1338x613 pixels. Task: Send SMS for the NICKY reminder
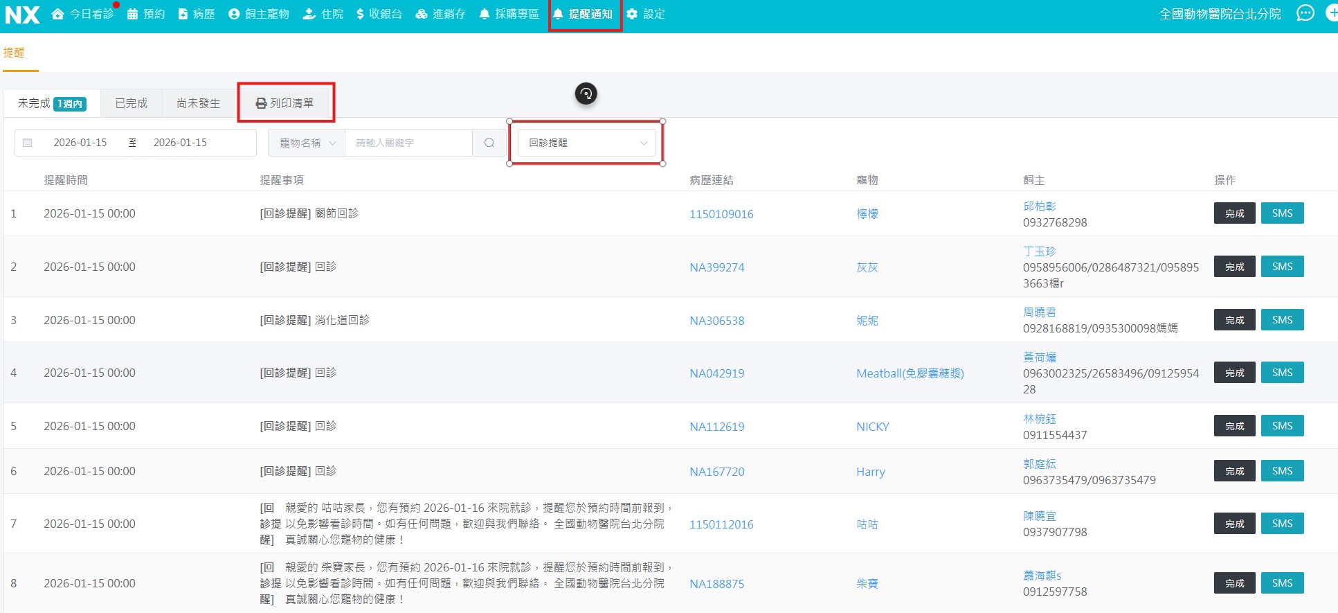pyautogui.click(x=1282, y=426)
